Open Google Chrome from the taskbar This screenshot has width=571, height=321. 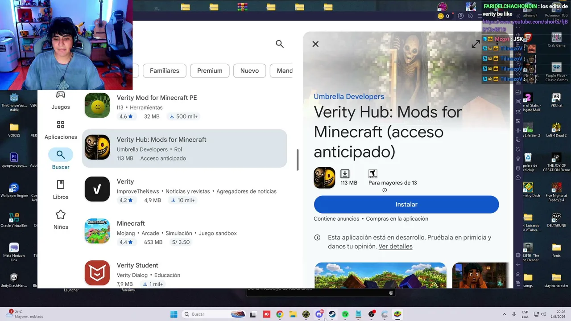(280, 314)
